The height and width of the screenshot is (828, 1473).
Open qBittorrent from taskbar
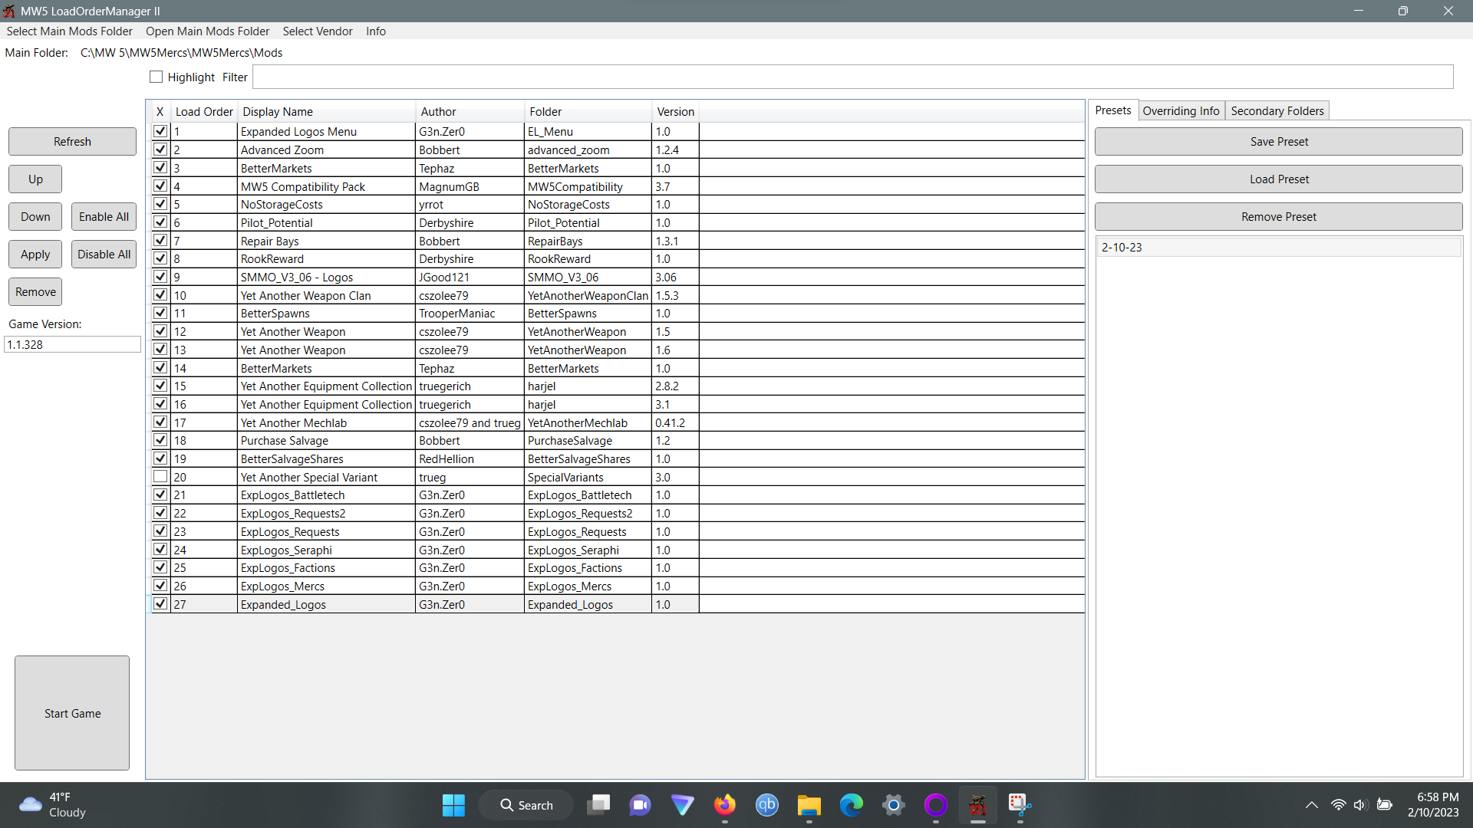click(x=766, y=805)
